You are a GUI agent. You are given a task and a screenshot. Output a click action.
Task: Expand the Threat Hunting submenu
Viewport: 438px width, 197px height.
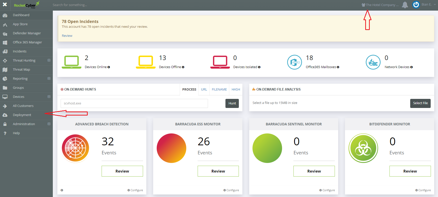[49, 60]
